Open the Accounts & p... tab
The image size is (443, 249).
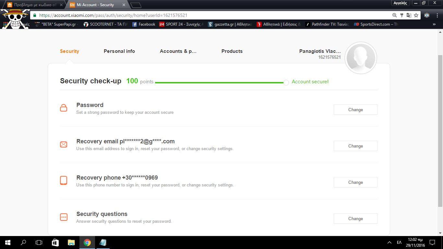(178, 51)
